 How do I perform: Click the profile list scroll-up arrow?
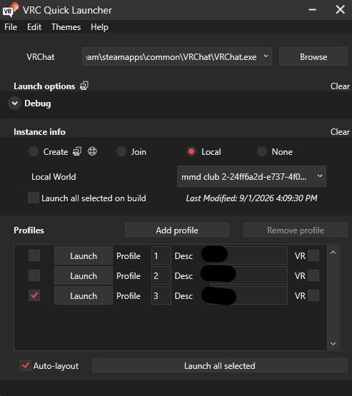click(333, 253)
